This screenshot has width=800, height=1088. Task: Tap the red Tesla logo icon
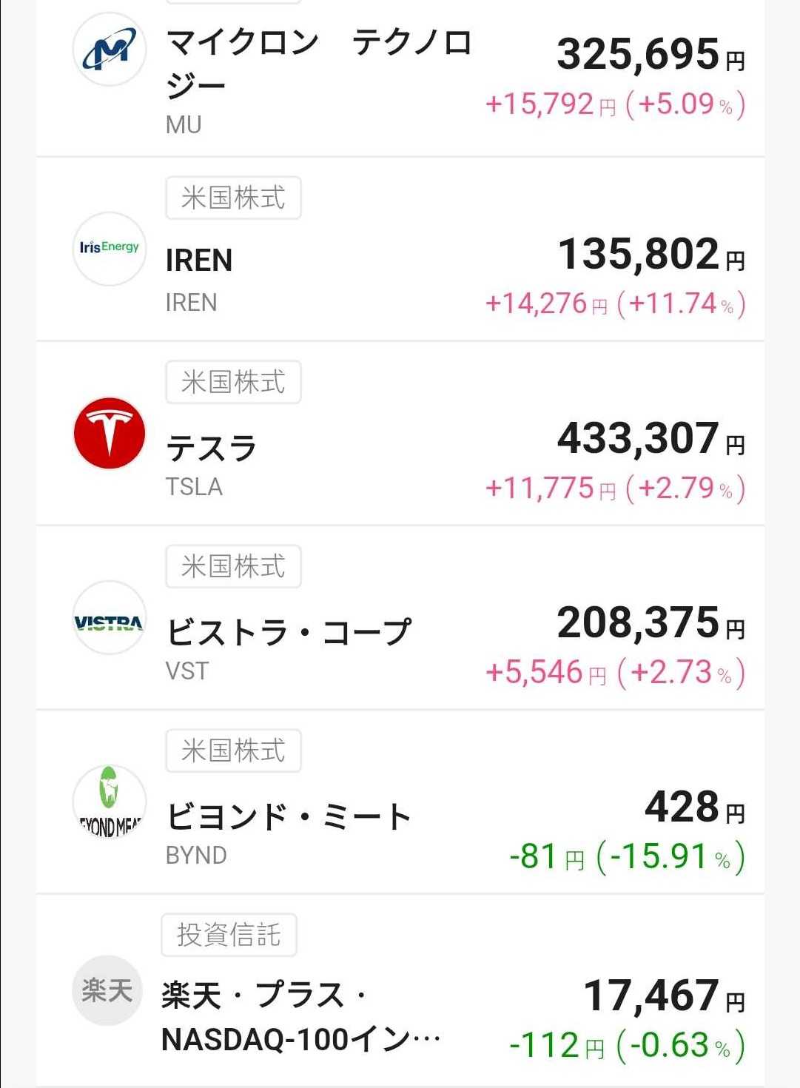pyautogui.click(x=109, y=433)
